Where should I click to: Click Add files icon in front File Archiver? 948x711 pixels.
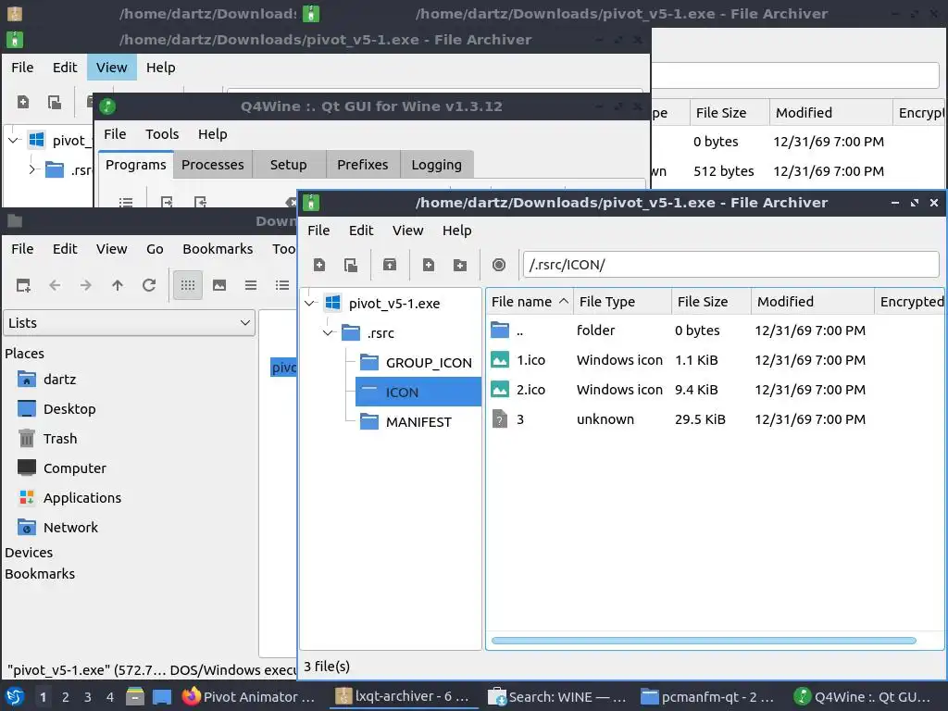pos(429,265)
